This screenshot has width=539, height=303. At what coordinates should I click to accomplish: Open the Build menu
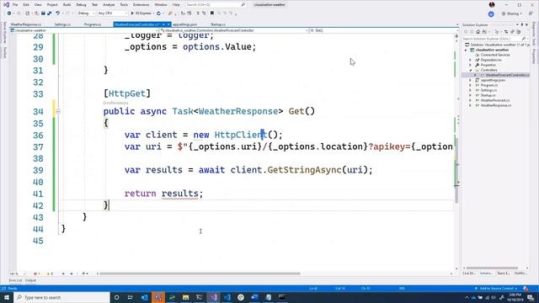[67, 5]
